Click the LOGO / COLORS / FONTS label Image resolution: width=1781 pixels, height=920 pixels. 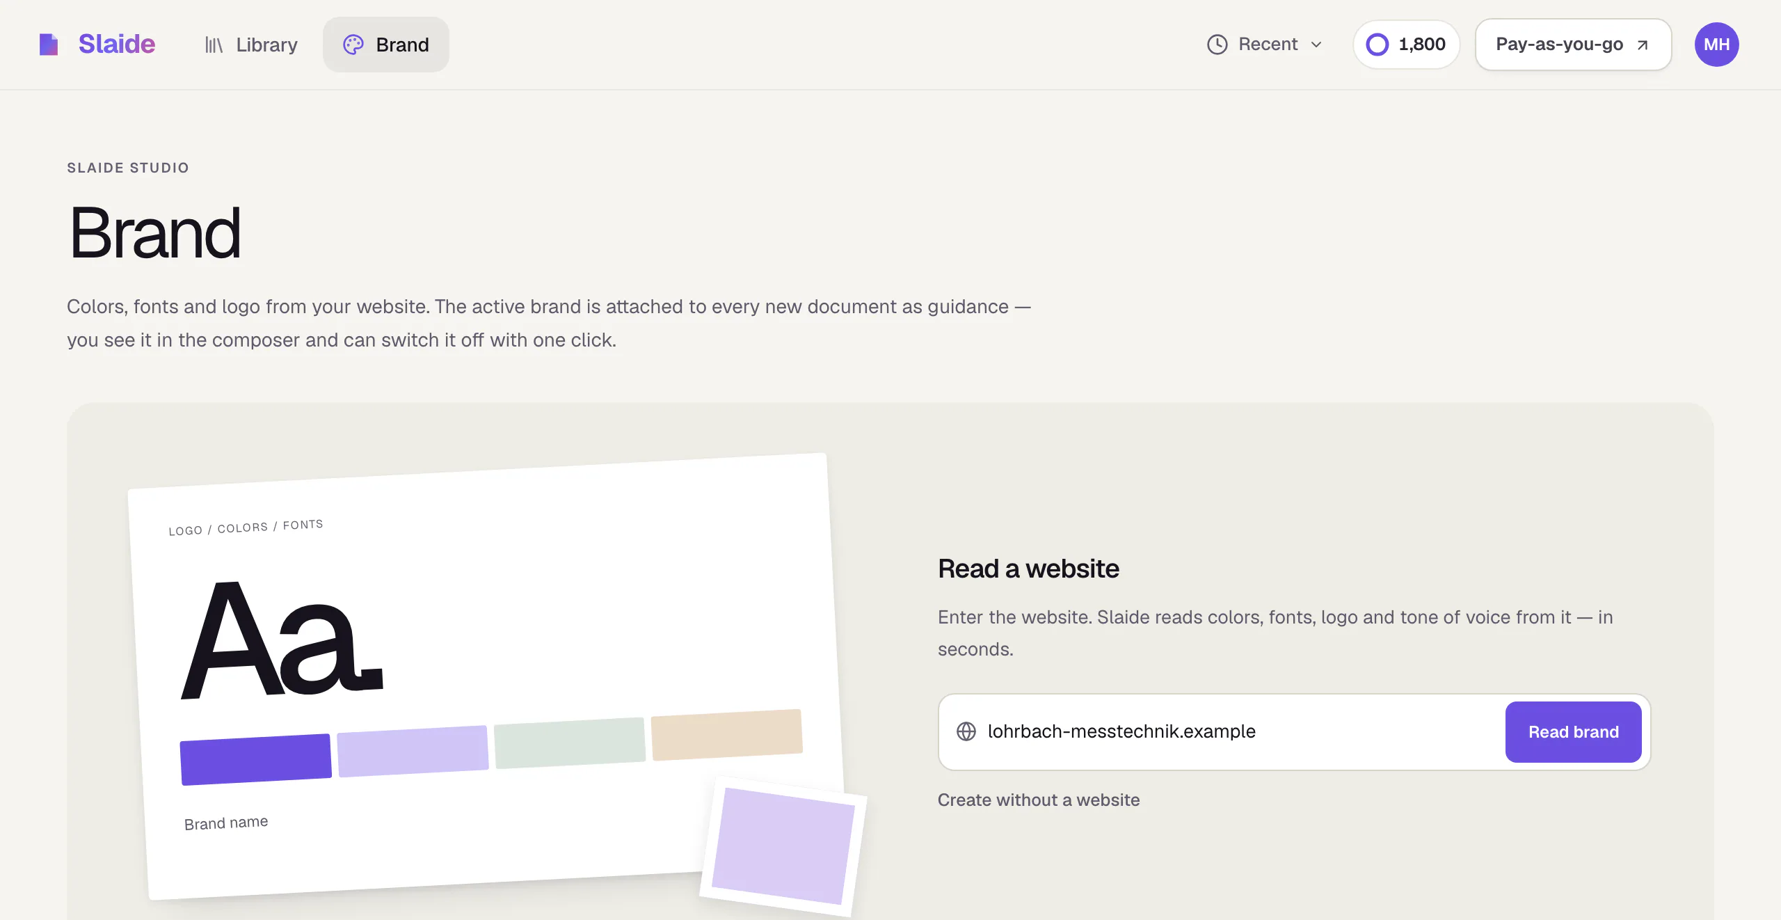246,528
